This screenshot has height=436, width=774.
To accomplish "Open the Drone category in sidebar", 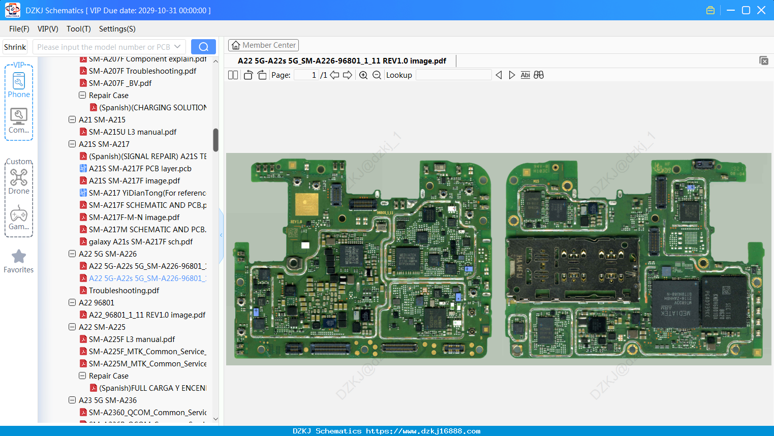I will tap(19, 181).
